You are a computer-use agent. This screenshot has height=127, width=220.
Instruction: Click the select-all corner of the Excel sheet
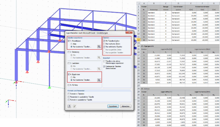coord(138,3)
